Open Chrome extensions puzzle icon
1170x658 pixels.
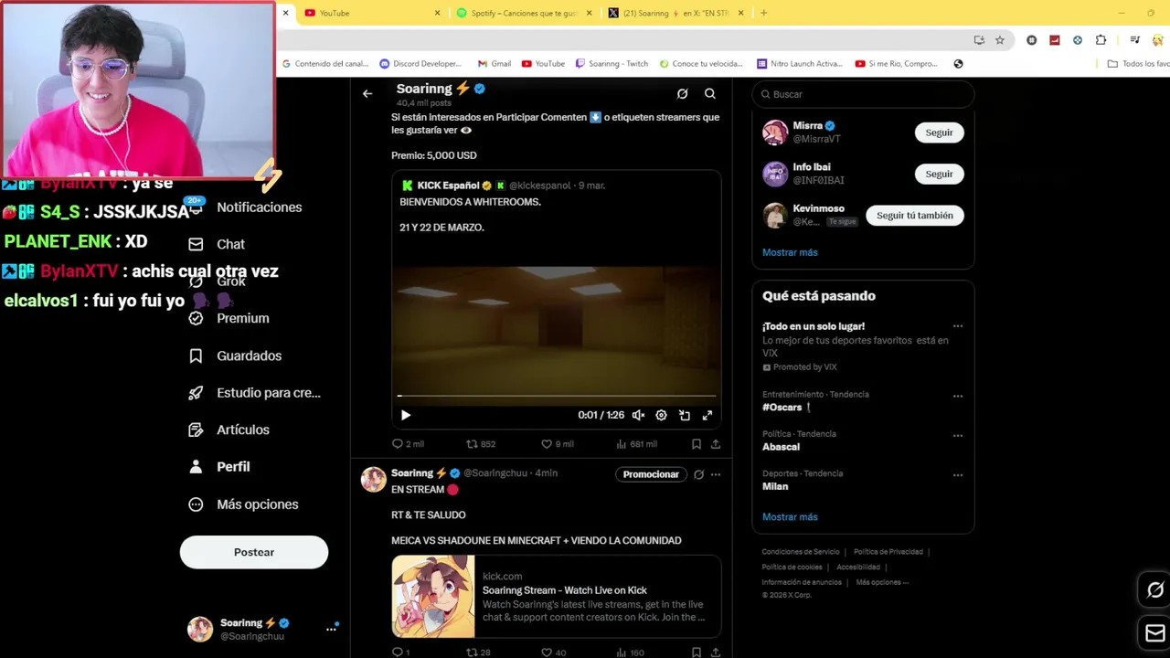(x=1101, y=40)
